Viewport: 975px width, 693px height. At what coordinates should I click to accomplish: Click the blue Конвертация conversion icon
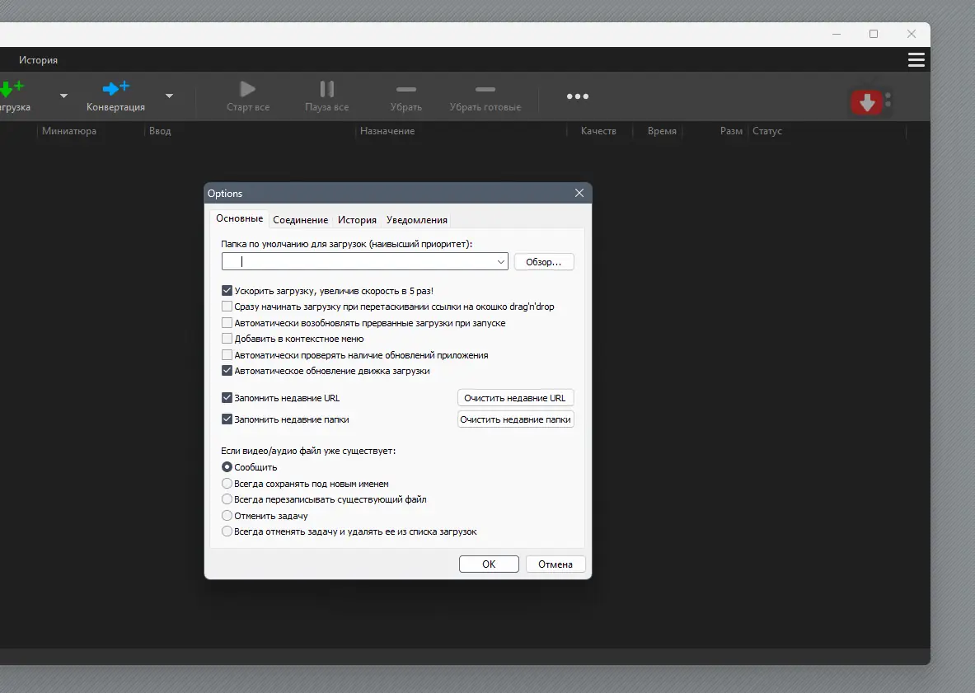click(x=115, y=88)
